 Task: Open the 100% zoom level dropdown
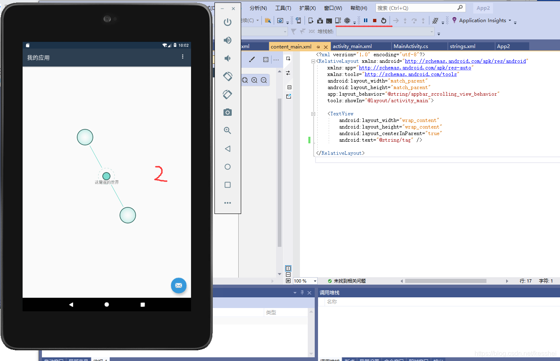click(304, 281)
